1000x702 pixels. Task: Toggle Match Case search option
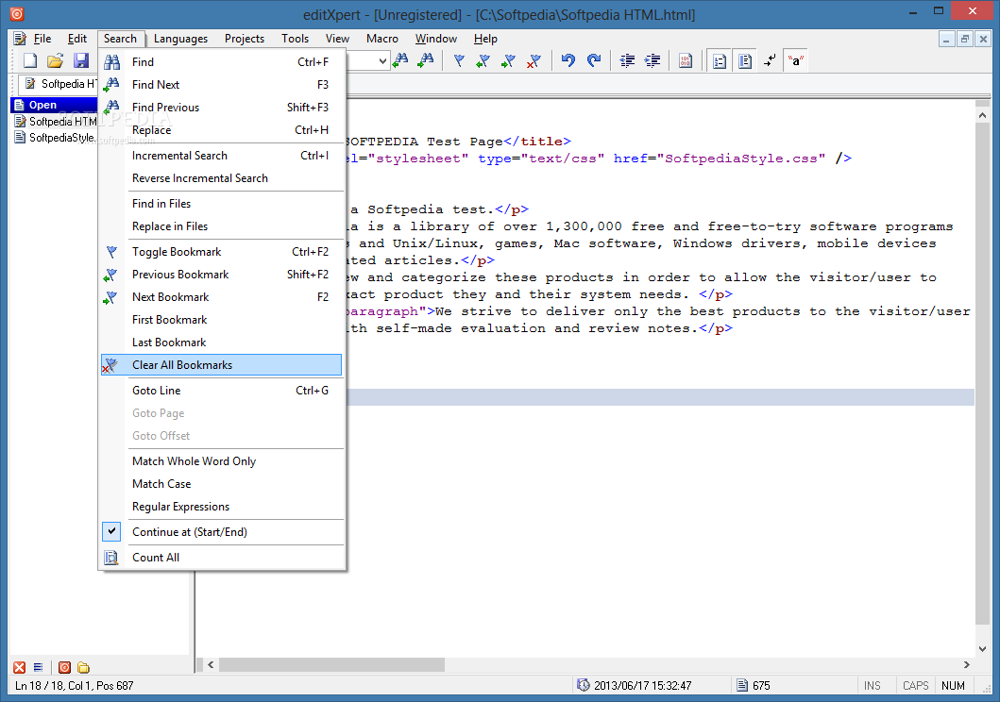coord(223,483)
